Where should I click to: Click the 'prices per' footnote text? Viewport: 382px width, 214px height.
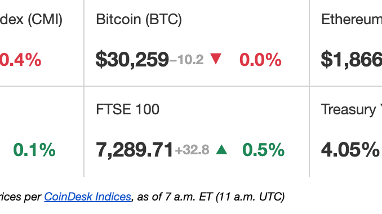point(20,197)
